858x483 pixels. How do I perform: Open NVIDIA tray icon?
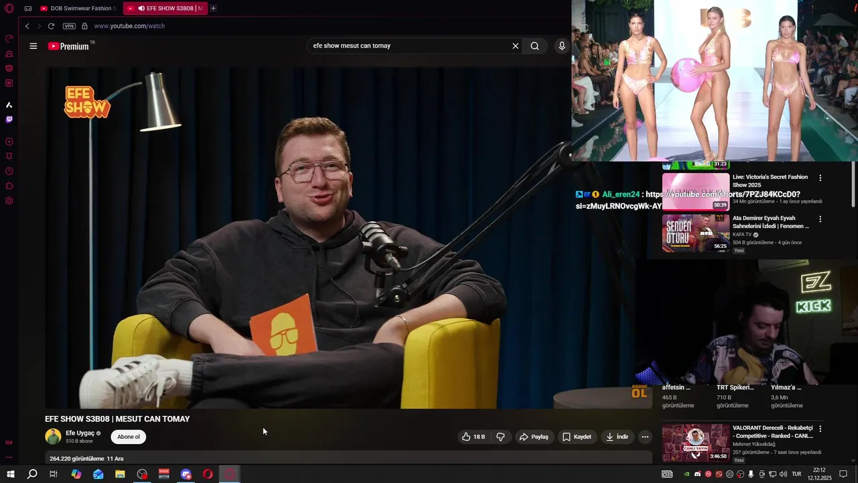pos(687,474)
